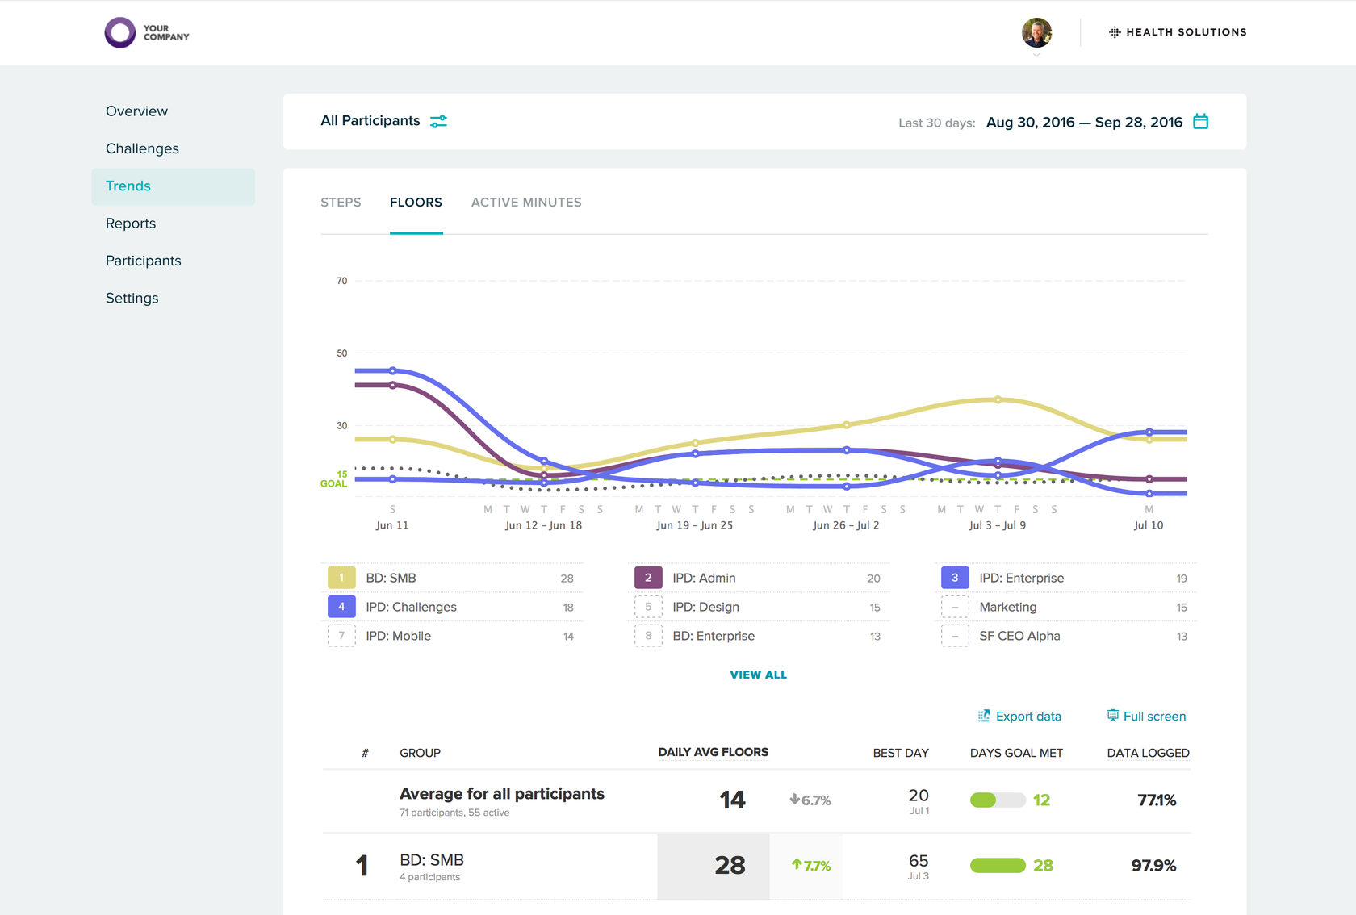Go to Participants in the sidebar
This screenshot has height=915, width=1356.
(x=143, y=261)
